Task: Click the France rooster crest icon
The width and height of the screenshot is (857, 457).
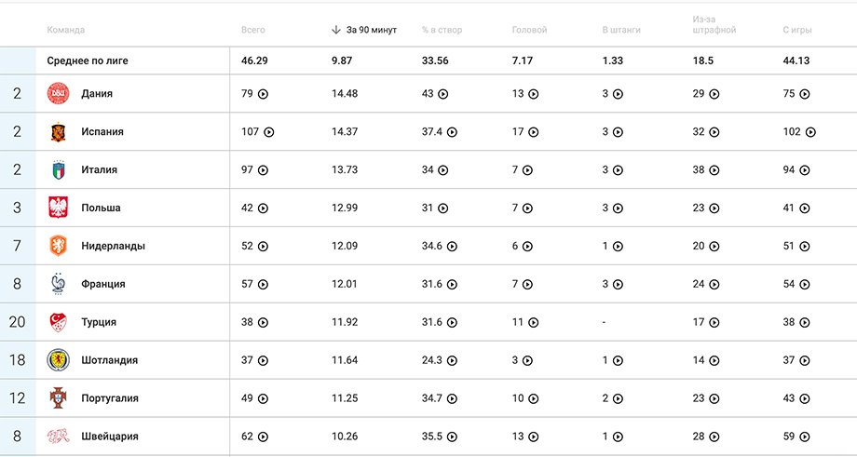Action: click(58, 284)
